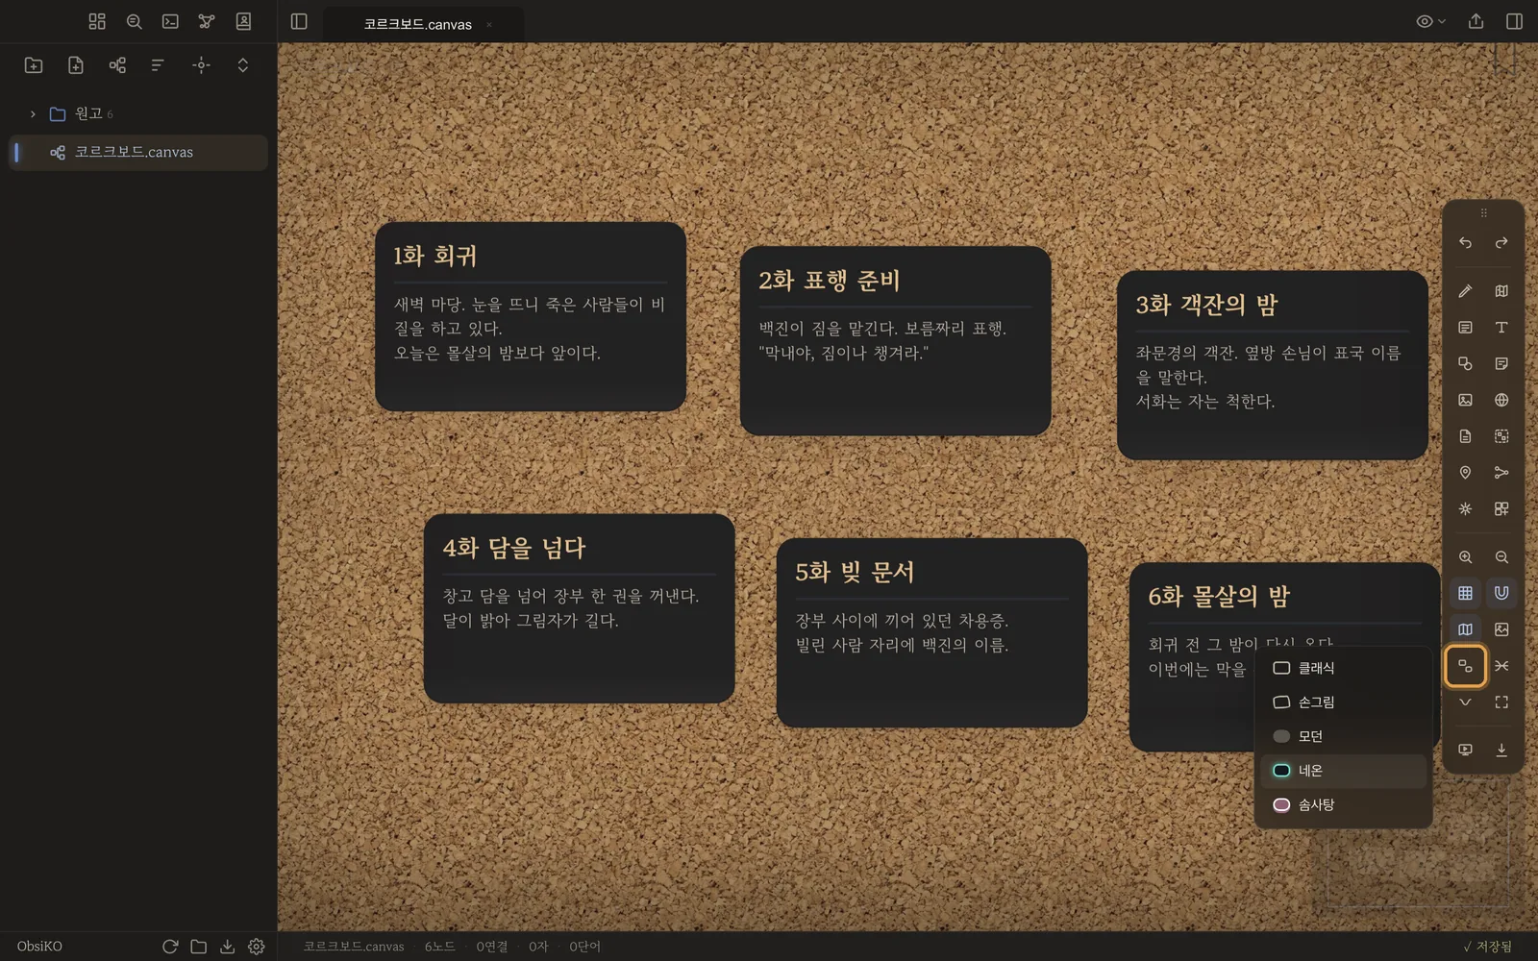Collapse the toolbar with the down chevron
1538x961 pixels.
[x=1465, y=702]
